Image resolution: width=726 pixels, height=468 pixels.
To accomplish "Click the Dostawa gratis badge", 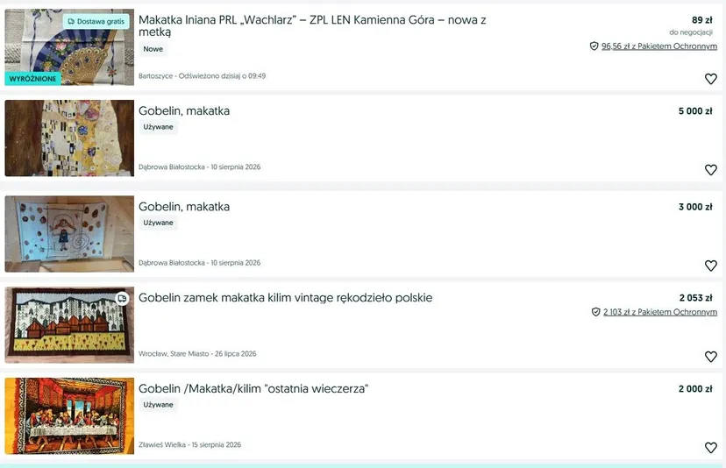I will tap(96, 21).
